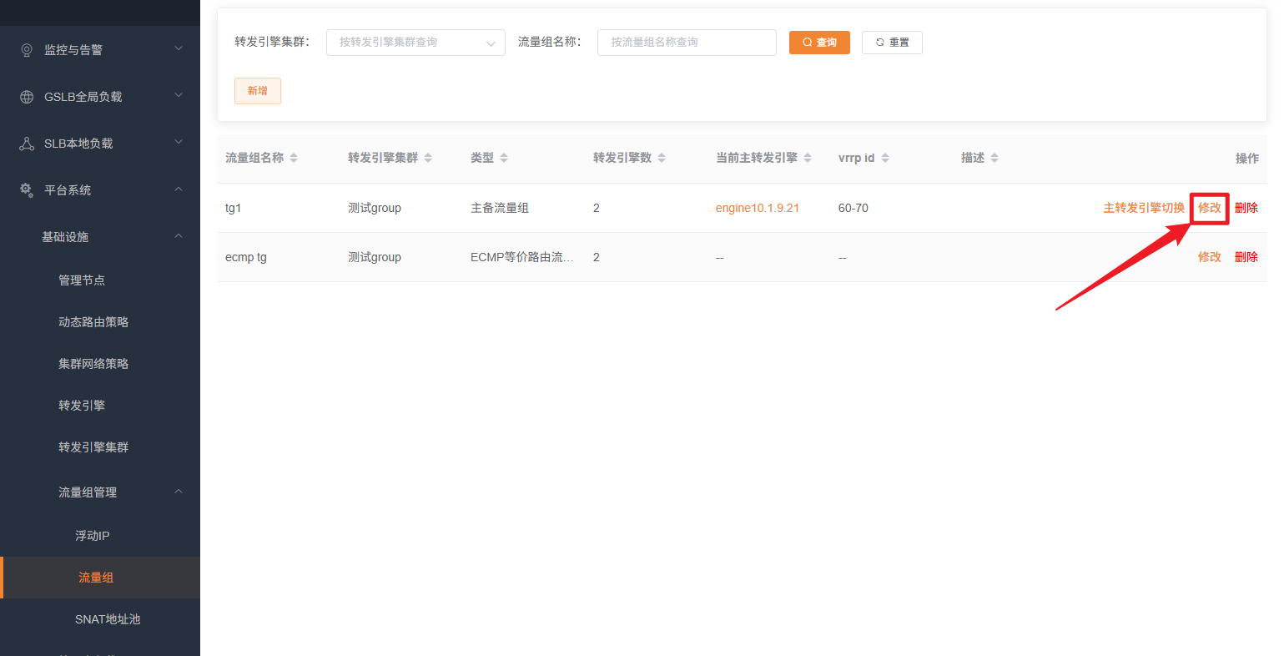
Task: Click the 新增 button
Action: coord(257,90)
